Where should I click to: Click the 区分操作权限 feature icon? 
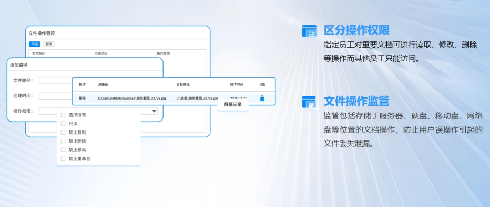pyautogui.click(x=309, y=31)
